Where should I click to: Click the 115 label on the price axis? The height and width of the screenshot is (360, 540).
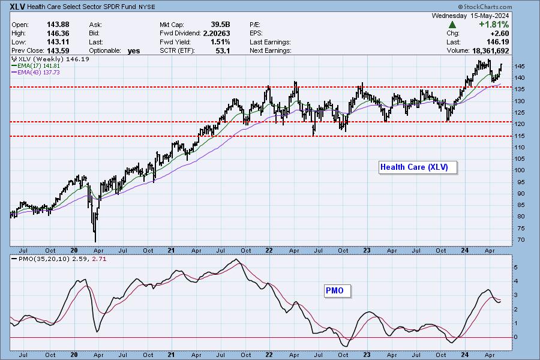tap(520, 136)
